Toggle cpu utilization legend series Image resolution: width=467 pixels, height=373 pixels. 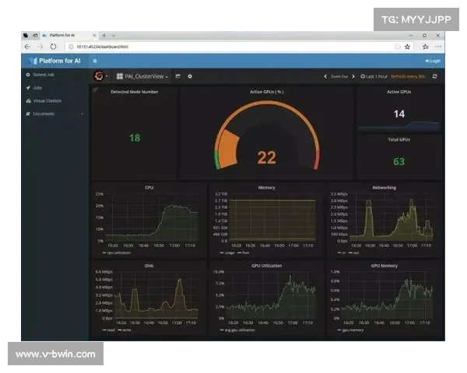(x=117, y=253)
